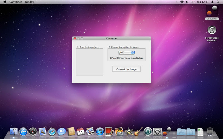The height and width of the screenshot is (139, 223).
Task: Close the Converter window with red button
Action: coord(75,38)
